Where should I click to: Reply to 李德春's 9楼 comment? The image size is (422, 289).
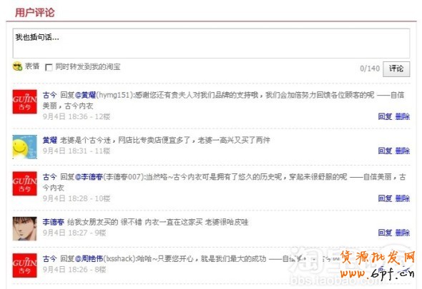pos(385,233)
